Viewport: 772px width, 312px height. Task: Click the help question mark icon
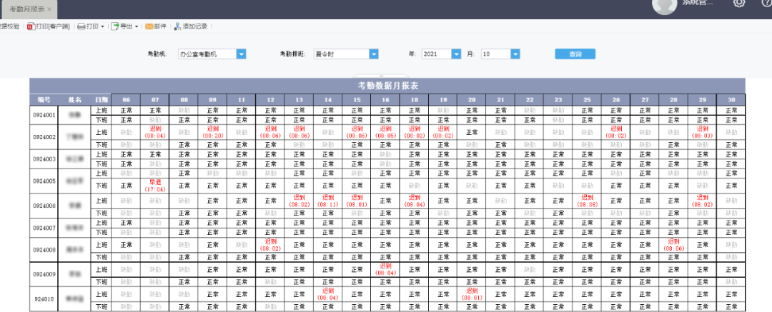pyautogui.click(x=766, y=3)
